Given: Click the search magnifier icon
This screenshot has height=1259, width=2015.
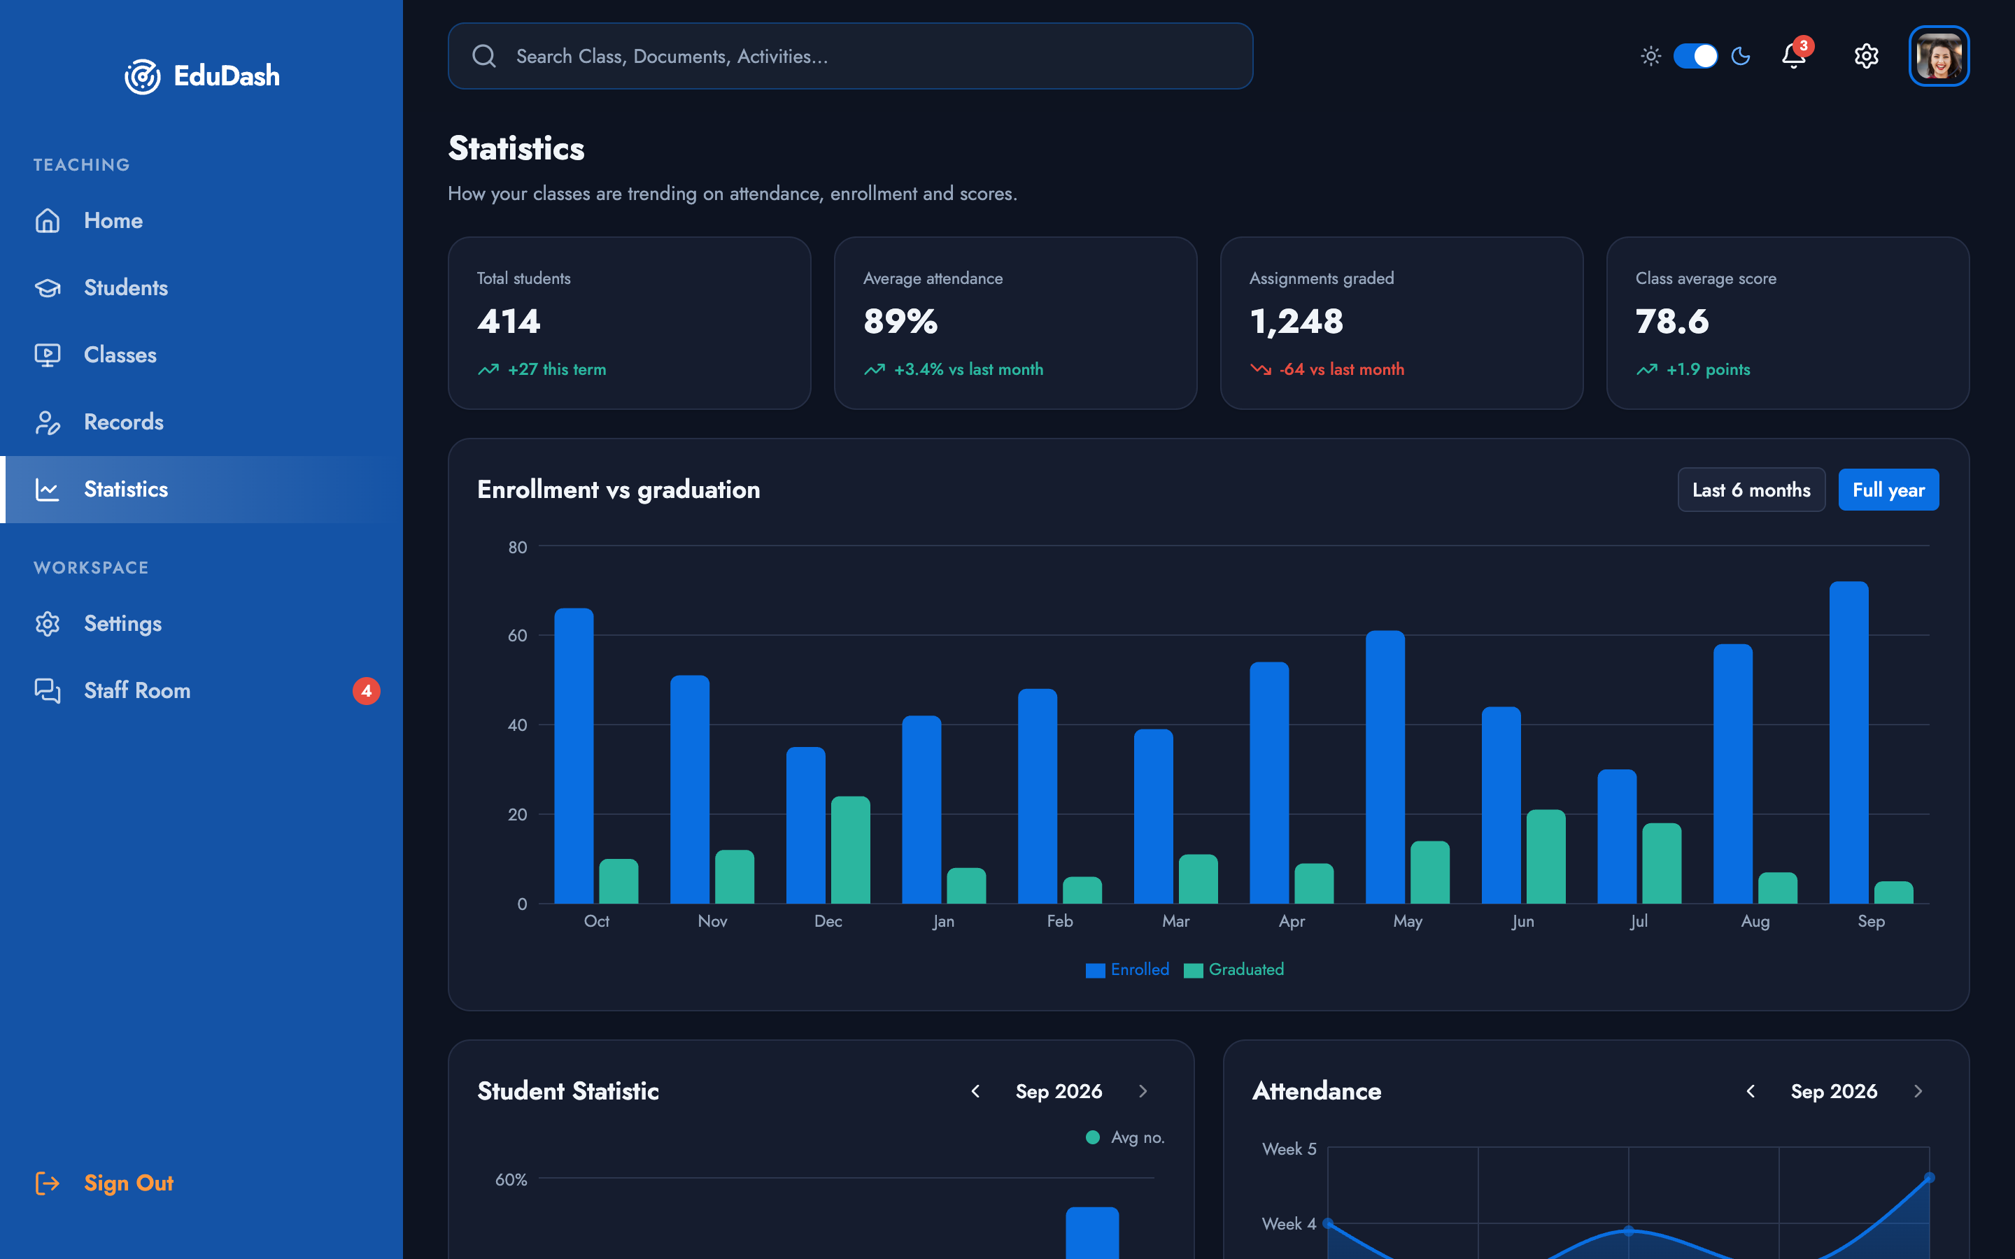Looking at the screenshot, I should [x=483, y=56].
